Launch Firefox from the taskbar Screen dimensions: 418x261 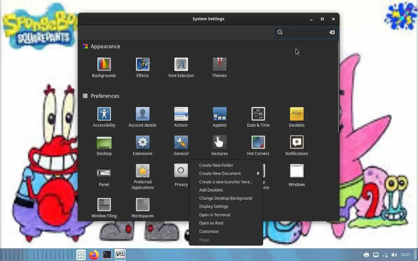[x=94, y=254]
